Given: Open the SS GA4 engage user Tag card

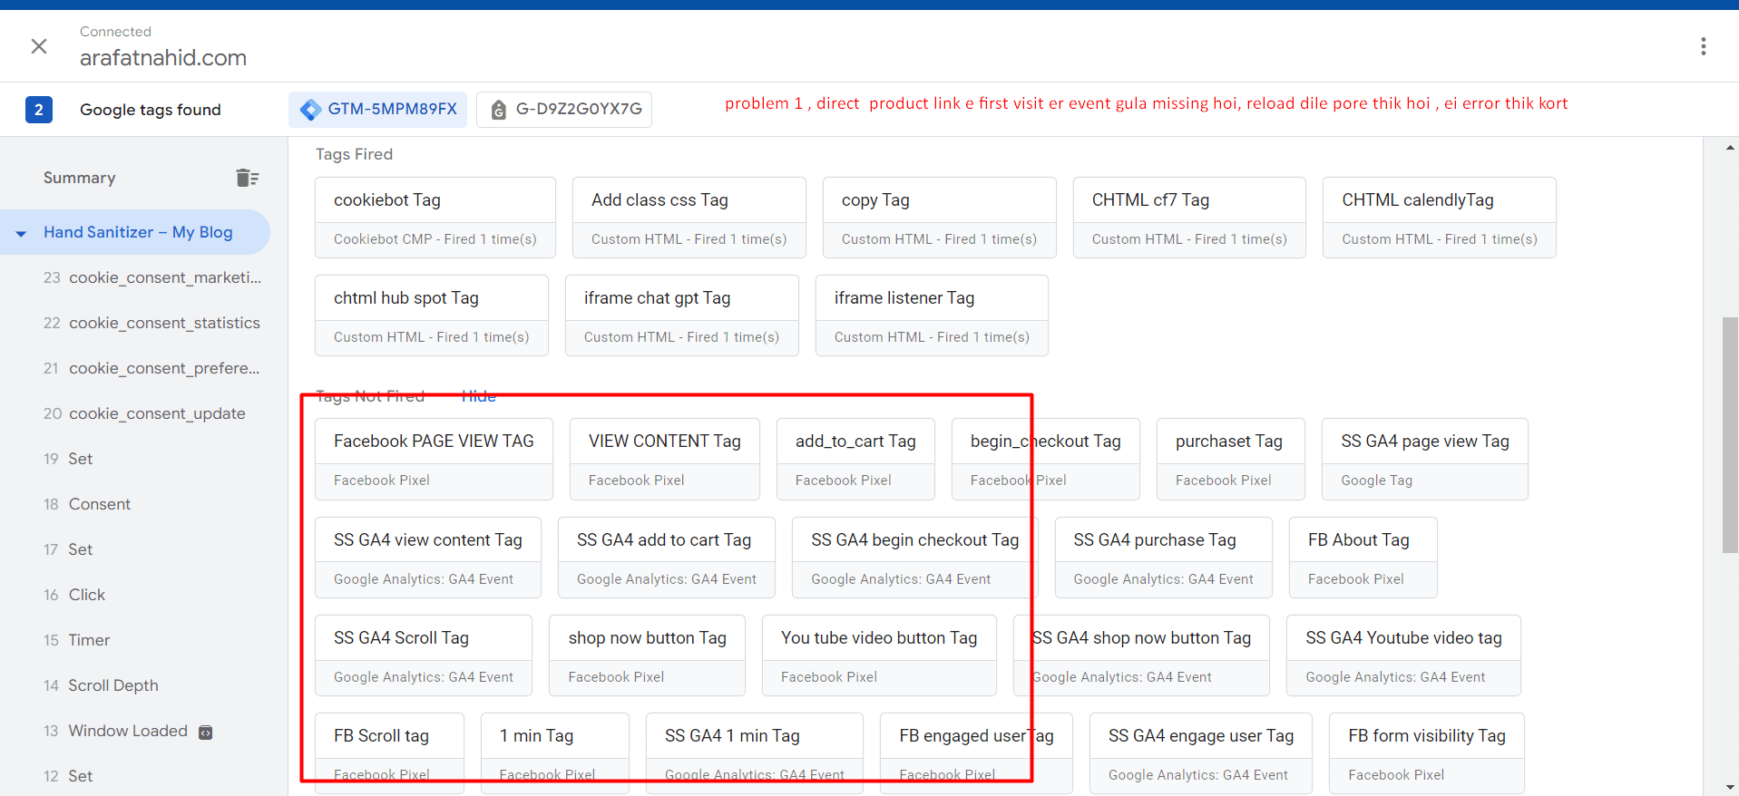Looking at the screenshot, I should pos(1201,753).
